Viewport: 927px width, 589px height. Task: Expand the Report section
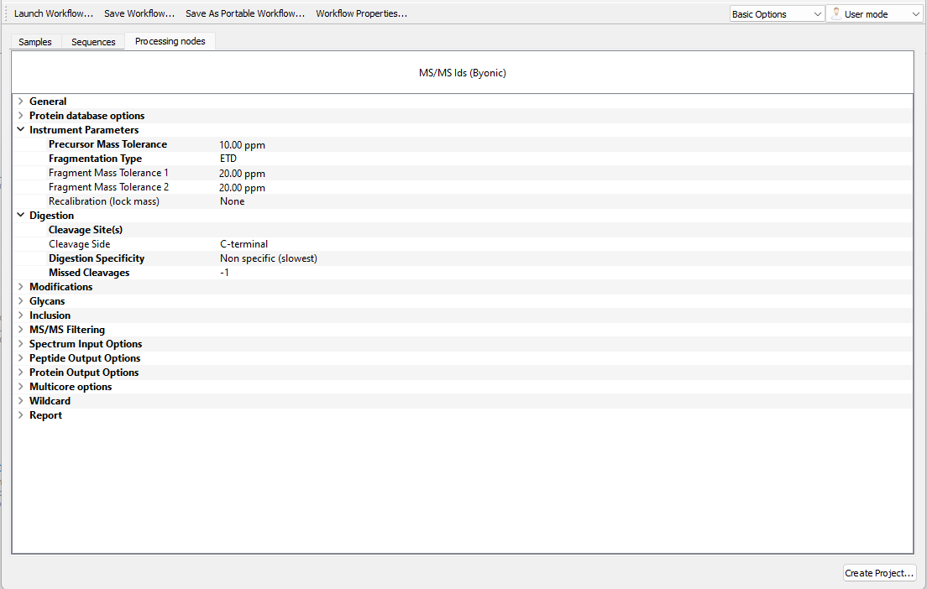[21, 414]
